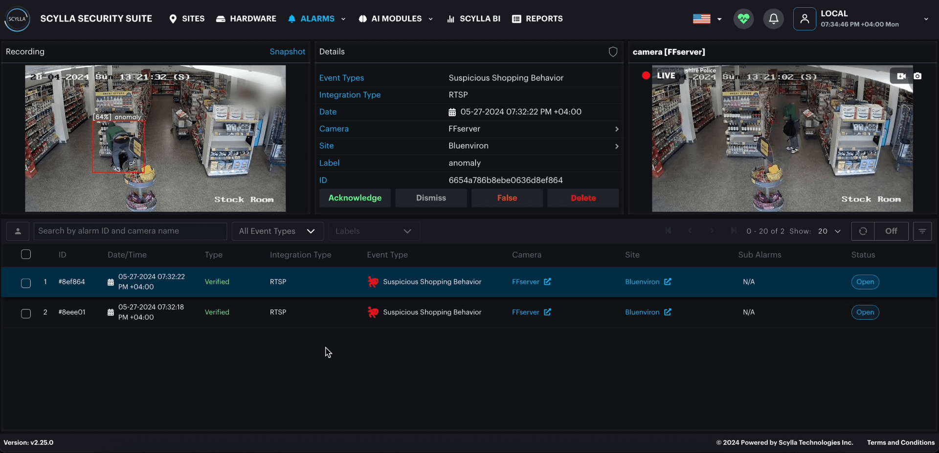Go to last page of alarms

pyautogui.click(x=734, y=231)
